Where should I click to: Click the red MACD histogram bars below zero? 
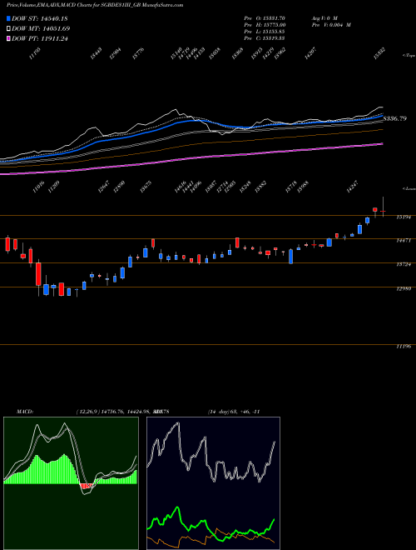[87, 486]
